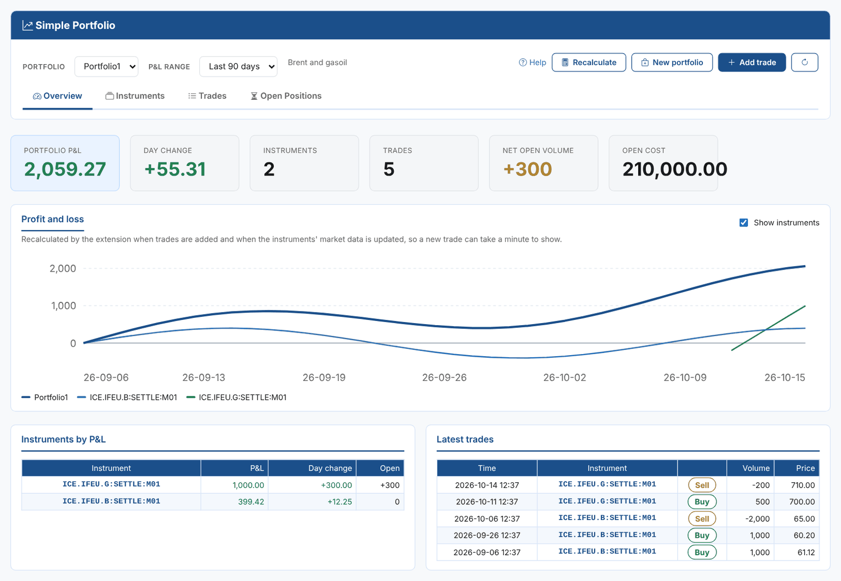Screen dimensions: 841x581
Task: Click the Simple Portfolio chart icon
Action: click(27, 25)
